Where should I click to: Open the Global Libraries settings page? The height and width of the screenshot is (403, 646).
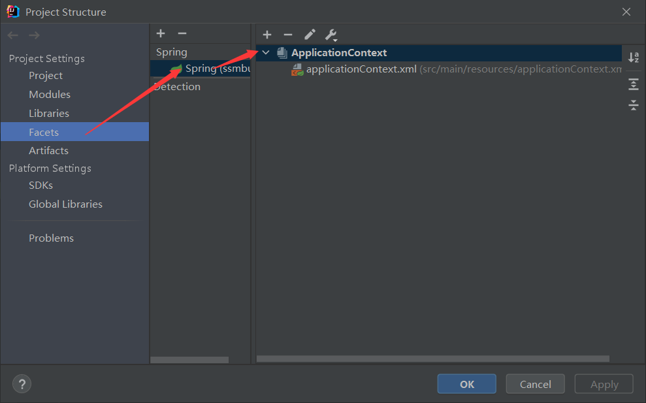coord(65,204)
